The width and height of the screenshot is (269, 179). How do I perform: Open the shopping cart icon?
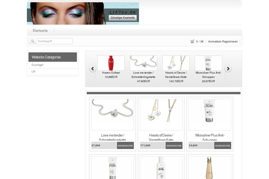click(x=192, y=41)
